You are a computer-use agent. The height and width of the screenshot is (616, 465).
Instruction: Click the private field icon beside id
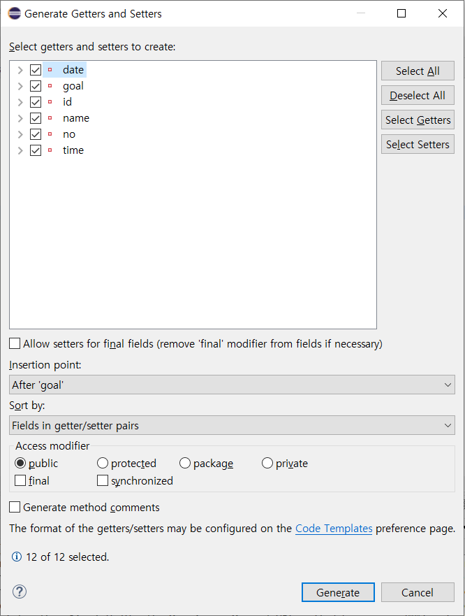[50, 102]
